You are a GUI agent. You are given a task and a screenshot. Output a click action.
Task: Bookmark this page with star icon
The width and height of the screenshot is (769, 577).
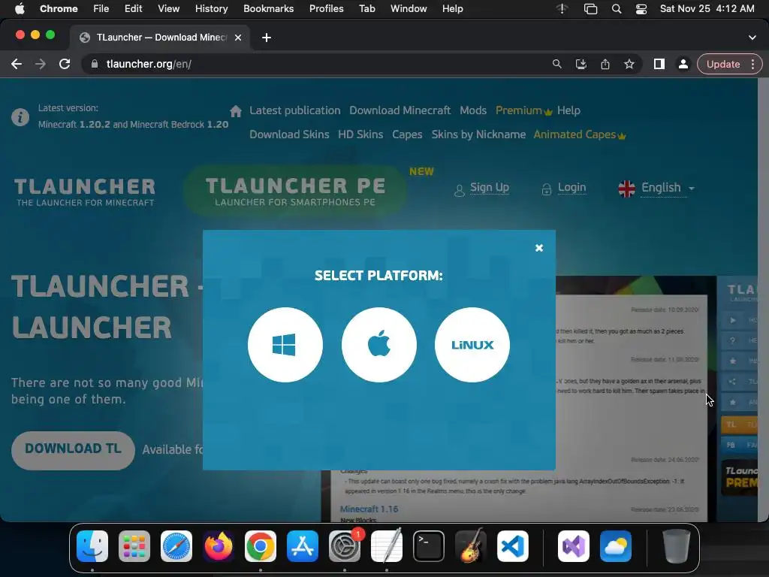click(x=629, y=65)
